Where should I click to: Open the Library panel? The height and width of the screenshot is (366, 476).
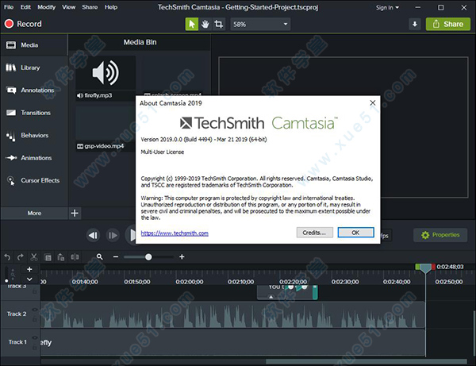click(33, 67)
